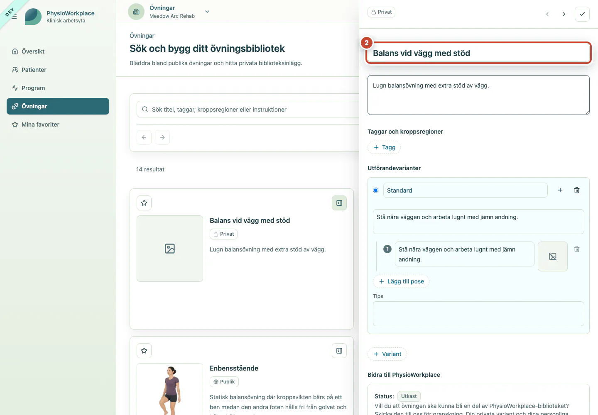Image resolution: width=598 pixels, height=415 pixels.
Task: Select the Standard variant radio button
Action: tap(376, 190)
